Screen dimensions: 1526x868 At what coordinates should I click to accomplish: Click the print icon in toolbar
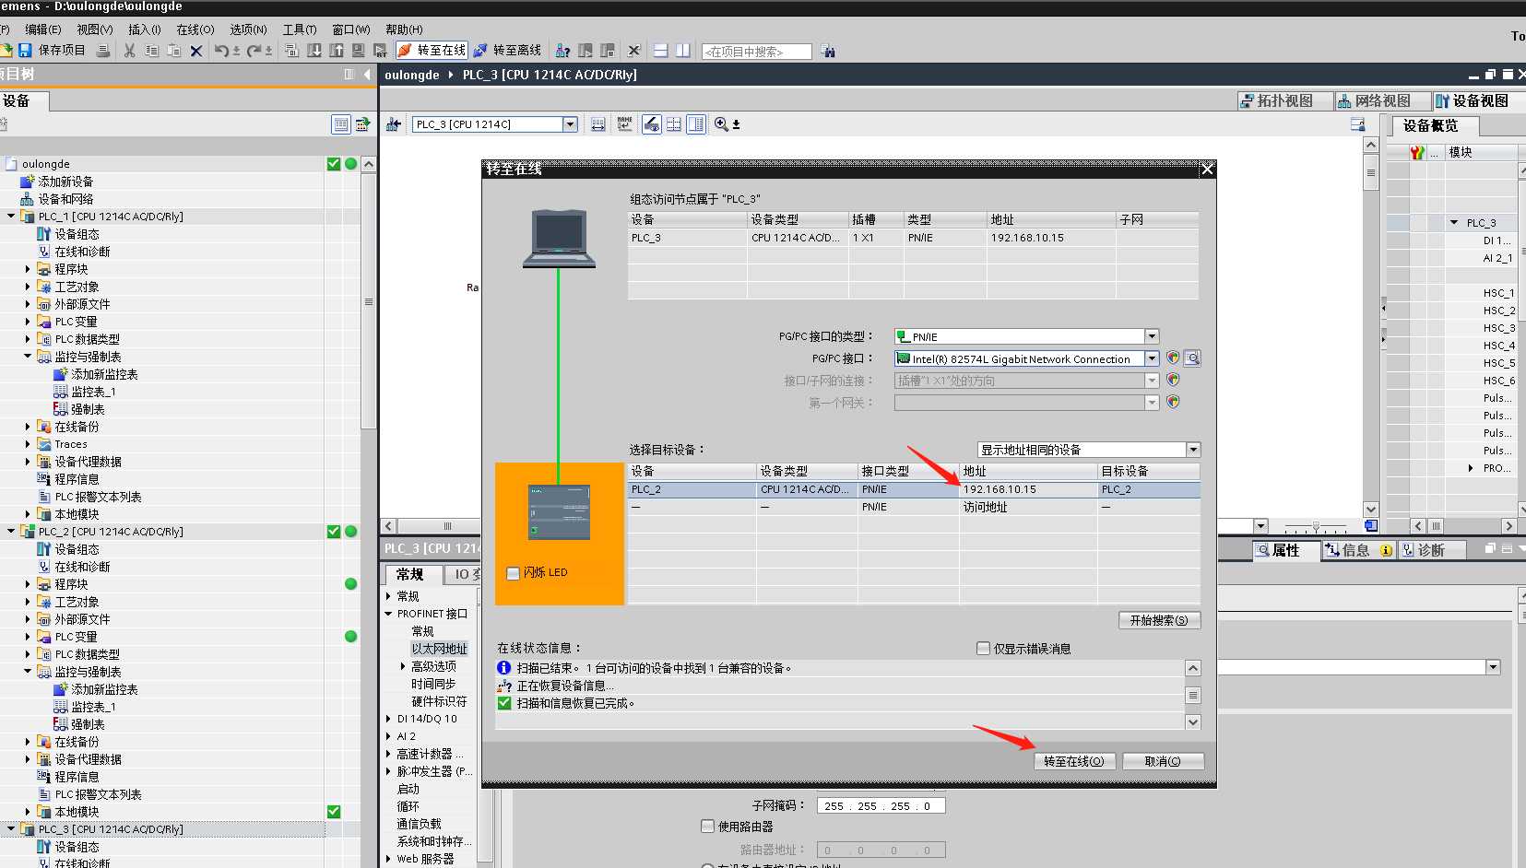[x=103, y=51]
